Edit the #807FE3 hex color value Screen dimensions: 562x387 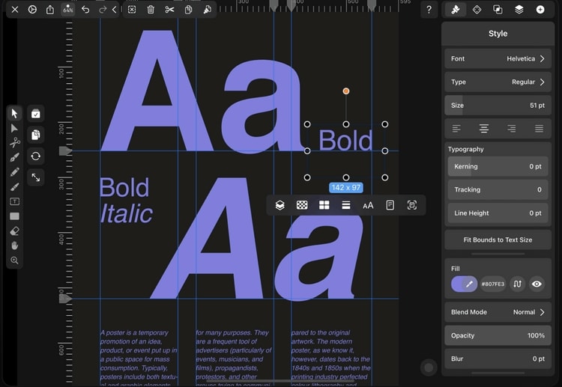[x=493, y=284]
